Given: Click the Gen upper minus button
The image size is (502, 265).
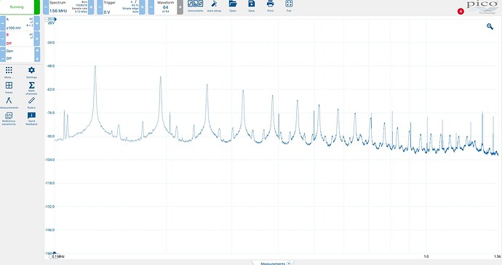Looking at the screenshot, I should tap(3, 51).
